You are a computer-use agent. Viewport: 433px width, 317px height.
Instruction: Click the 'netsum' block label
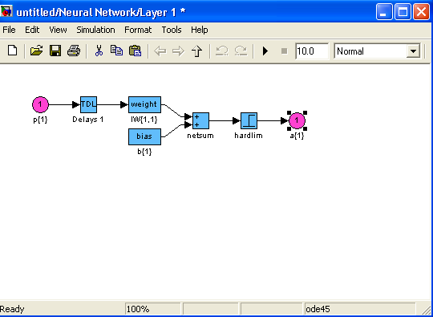tap(200, 136)
